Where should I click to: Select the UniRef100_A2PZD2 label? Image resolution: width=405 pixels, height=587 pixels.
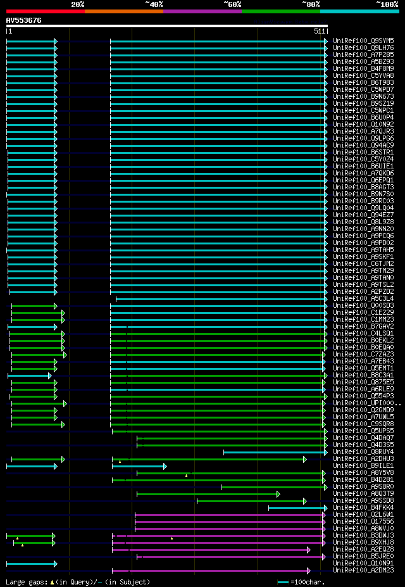(363, 292)
